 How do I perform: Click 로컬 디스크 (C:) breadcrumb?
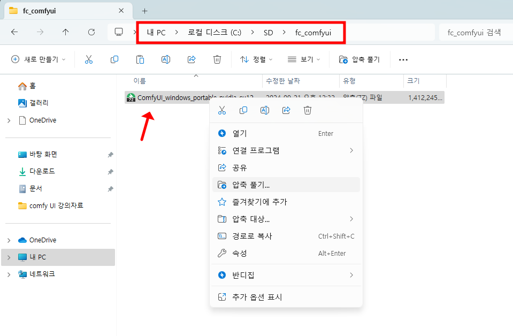coord(215,33)
